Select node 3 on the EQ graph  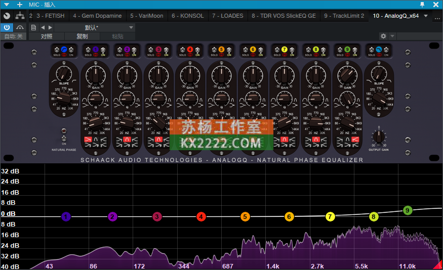point(157,217)
